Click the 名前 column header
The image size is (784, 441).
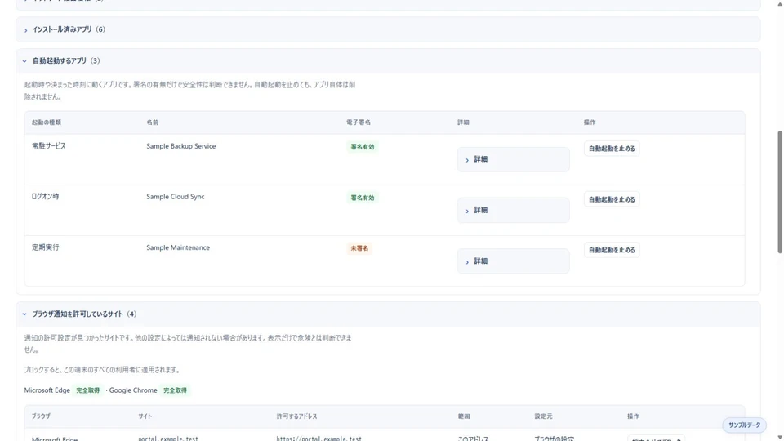pyautogui.click(x=153, y=122)
